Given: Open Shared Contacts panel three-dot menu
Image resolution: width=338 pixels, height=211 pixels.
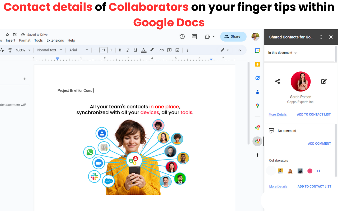Looking at the screenshot, I should click(x=321, y=37).
